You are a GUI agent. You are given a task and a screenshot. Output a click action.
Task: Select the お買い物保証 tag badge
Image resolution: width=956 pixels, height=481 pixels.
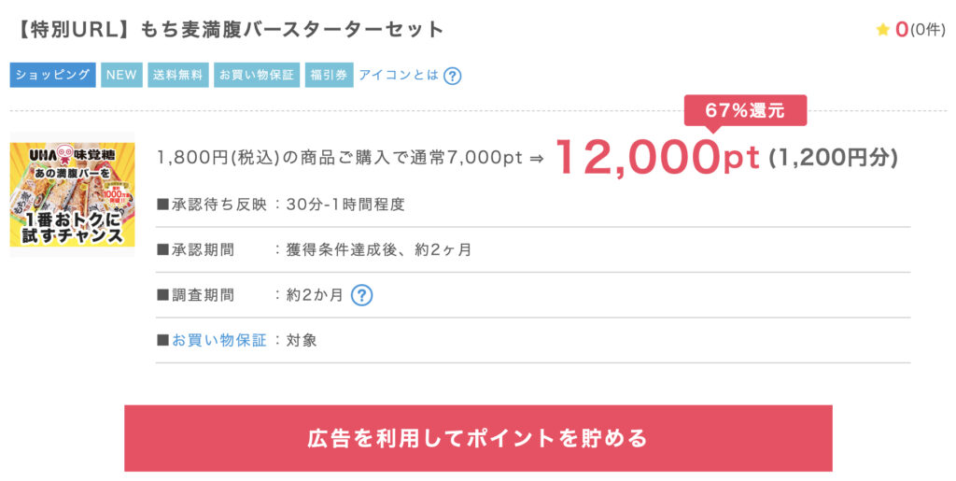257,75
